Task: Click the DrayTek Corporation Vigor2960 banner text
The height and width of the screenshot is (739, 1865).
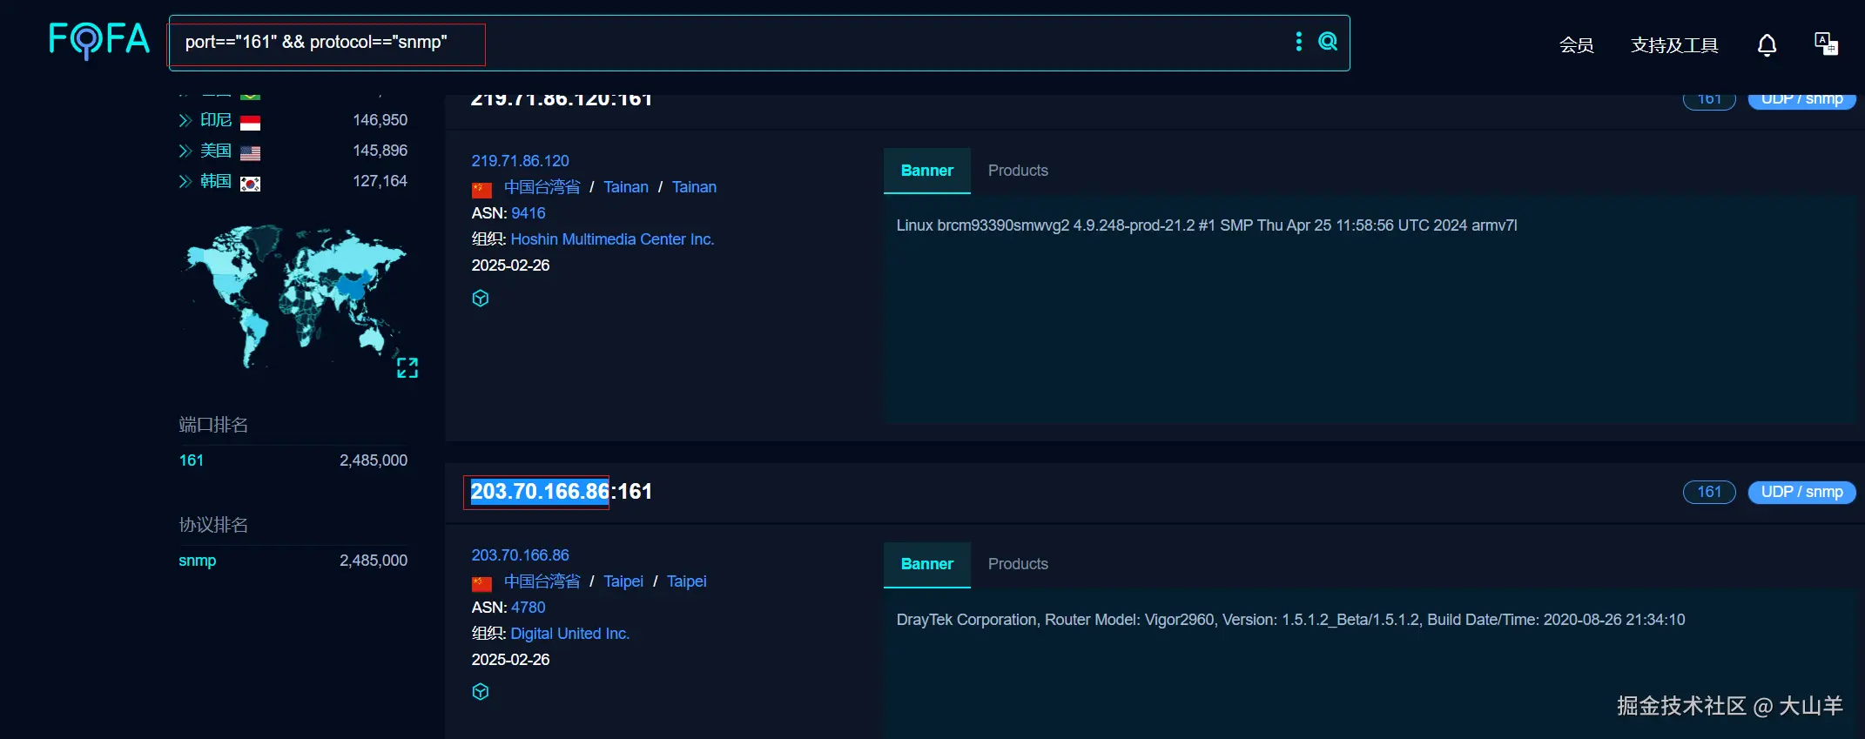Action: tap(1290, 620)
